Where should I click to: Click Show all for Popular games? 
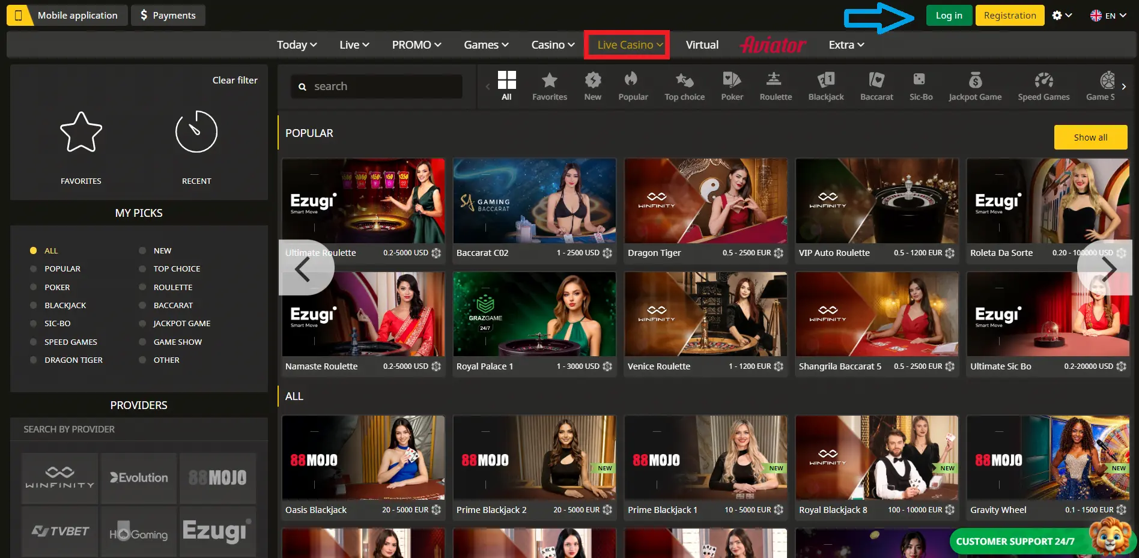pyautogui.click(x=1090, y=138)
